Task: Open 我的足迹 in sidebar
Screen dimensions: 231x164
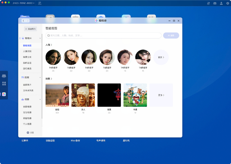Action: 27,63
